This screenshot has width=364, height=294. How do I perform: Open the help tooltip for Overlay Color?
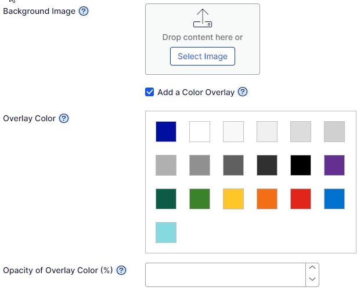point(64,118)
